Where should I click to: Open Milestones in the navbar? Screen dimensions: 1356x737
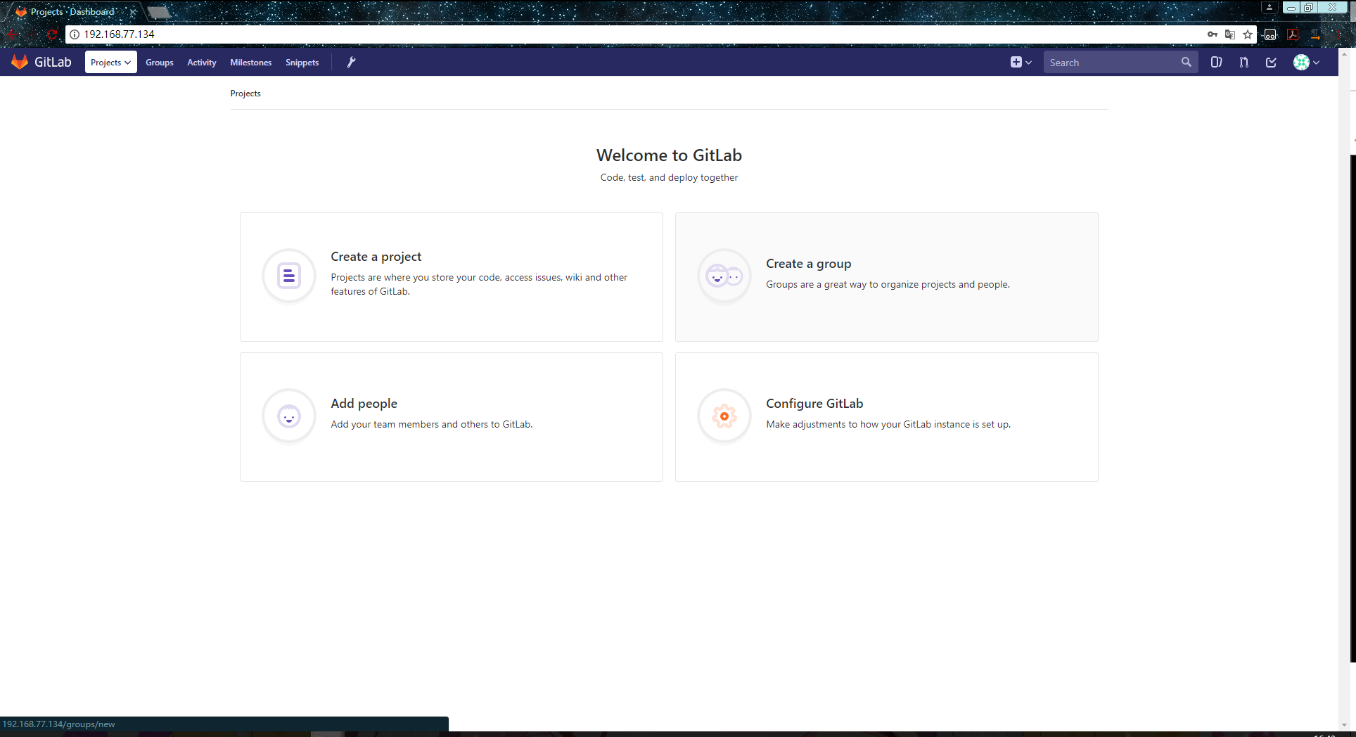251,62
